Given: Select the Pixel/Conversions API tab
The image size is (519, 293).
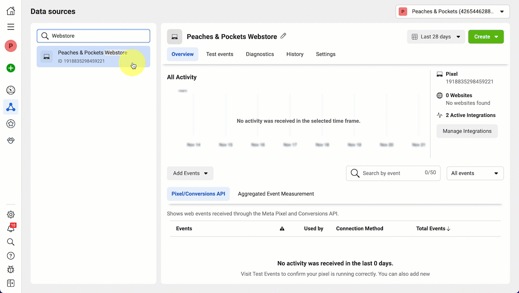Looking at the screenshot, I should point(198,194).
